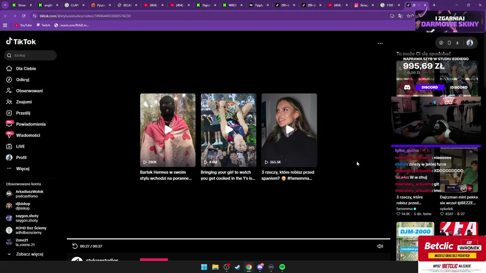
Task: Open File Explorer from taskbar
Action: tap(215, 267)
